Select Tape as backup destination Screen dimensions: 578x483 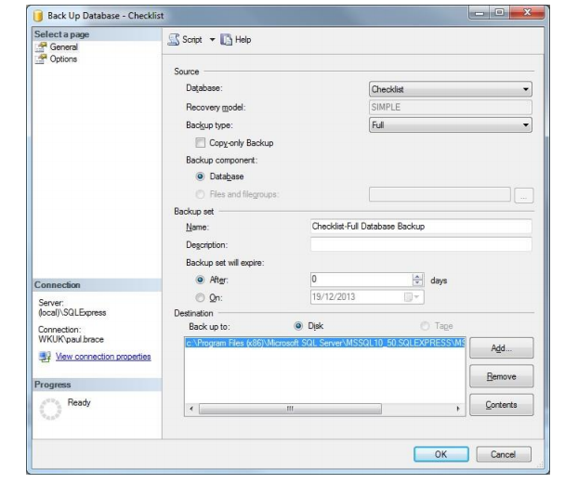click(425, 326)
